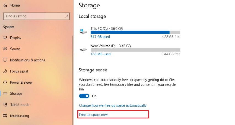The image size is (235, 125).
Task: Click the search magnifier icon
Action: tap(66, 16)
